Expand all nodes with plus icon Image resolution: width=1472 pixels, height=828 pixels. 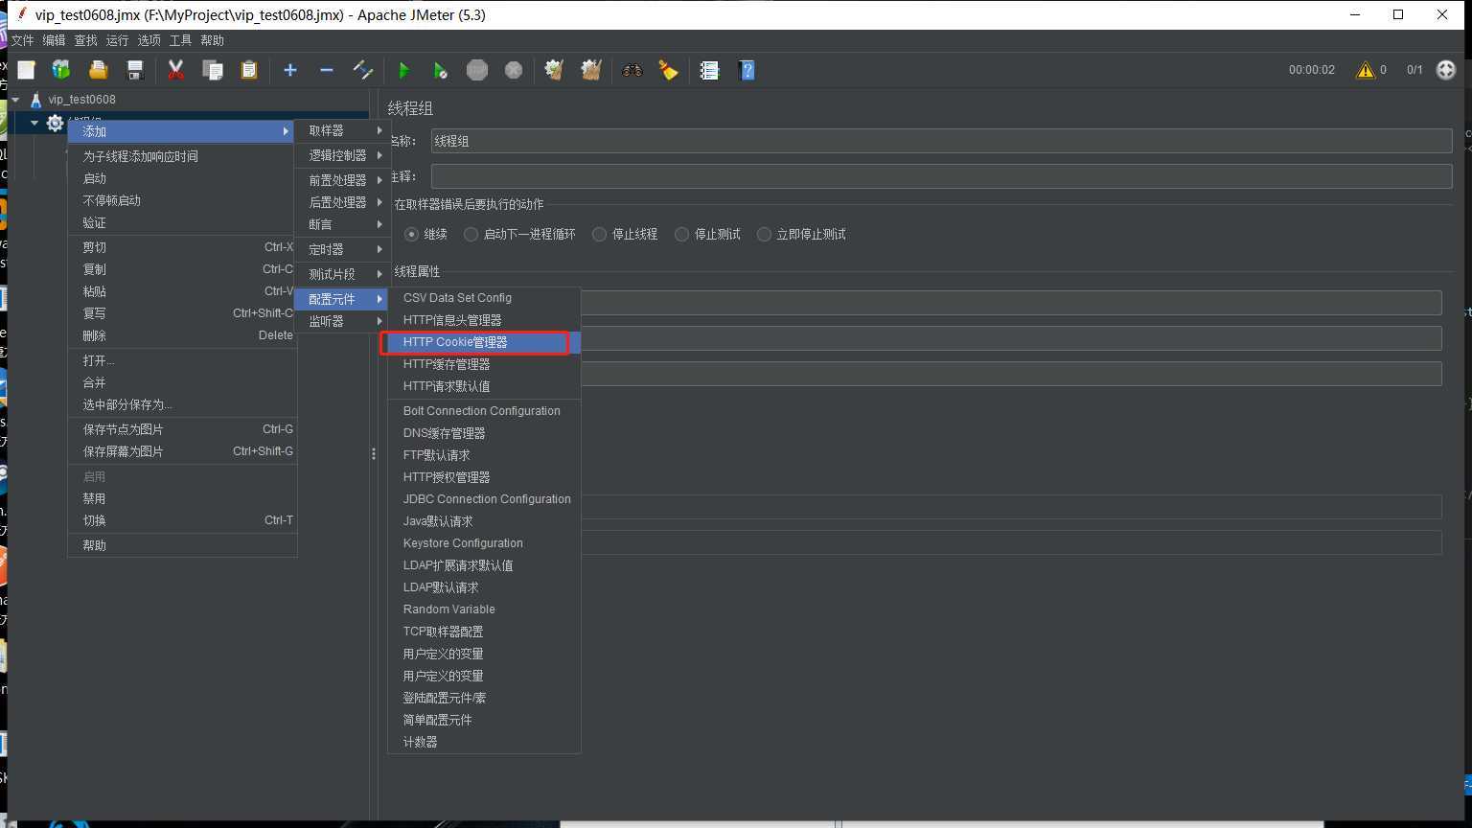(290, 70)
